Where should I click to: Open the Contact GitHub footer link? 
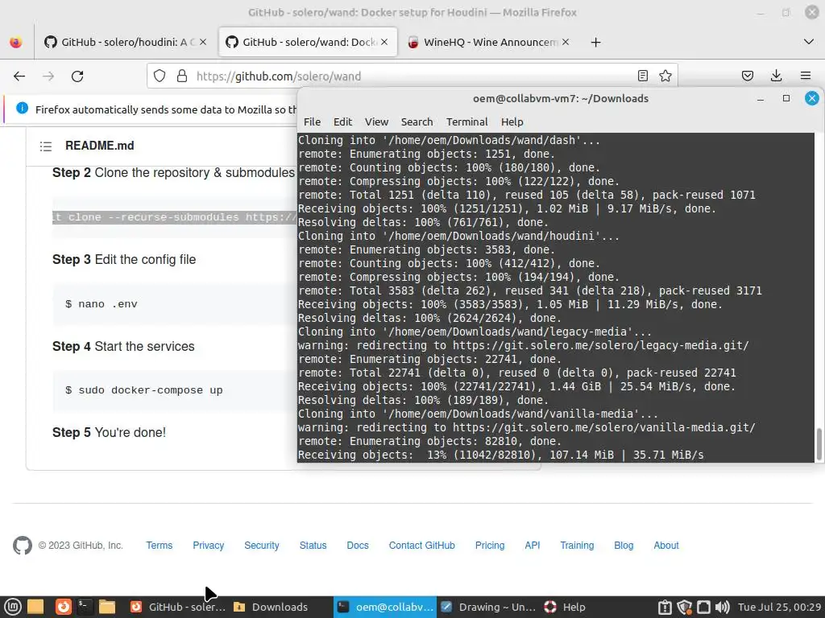(421, 546)
